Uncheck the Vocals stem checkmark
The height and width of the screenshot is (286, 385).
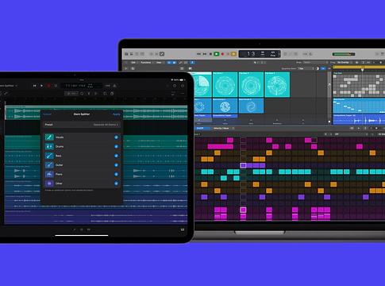[x=116, y=137]
